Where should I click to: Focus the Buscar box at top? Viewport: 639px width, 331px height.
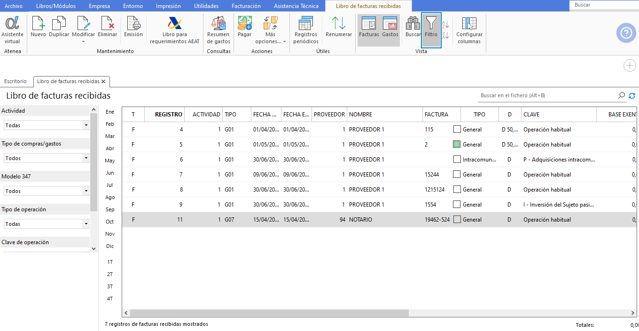click(604, 5)
